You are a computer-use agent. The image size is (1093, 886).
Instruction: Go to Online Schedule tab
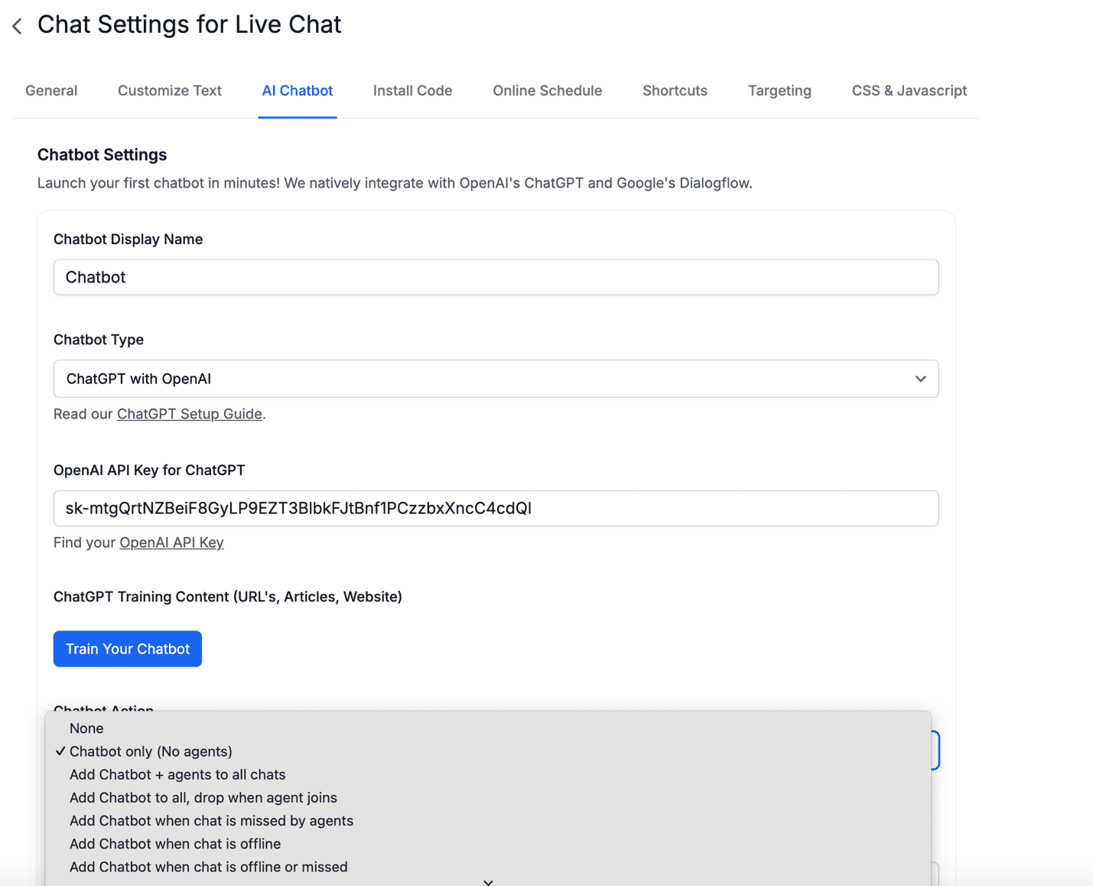coord(547,90)
